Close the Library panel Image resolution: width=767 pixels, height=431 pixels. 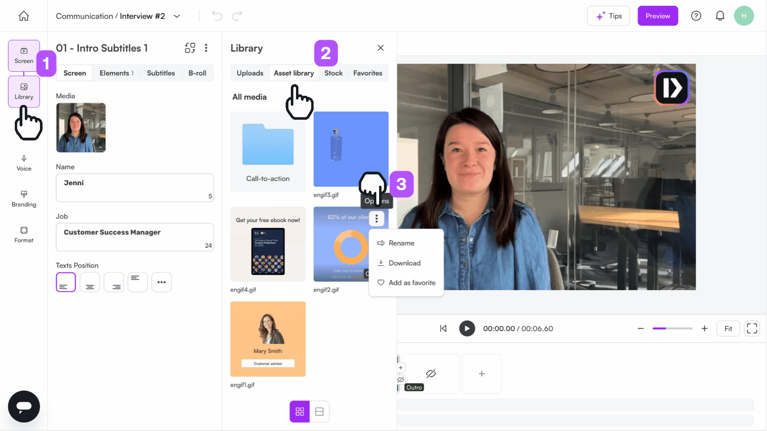[x=380, y=48]
